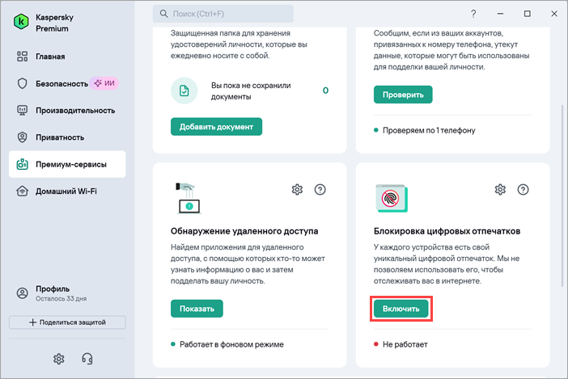Viewport: 568px width, 379px height.
Task: Click 'Блокировка цифровых отпечатков' heading
Action: [447, 231]
